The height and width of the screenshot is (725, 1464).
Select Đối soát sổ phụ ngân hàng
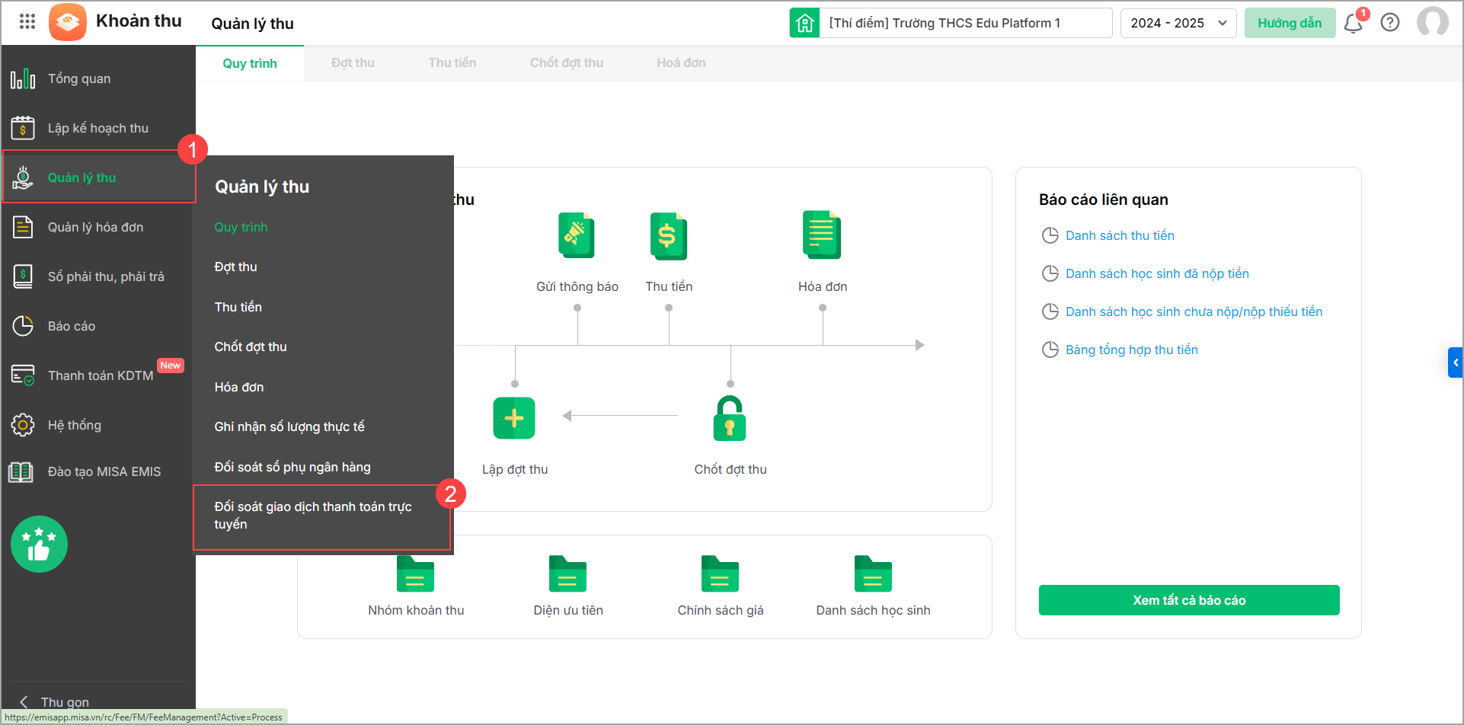pyautogui.click(x=292, y=467)
